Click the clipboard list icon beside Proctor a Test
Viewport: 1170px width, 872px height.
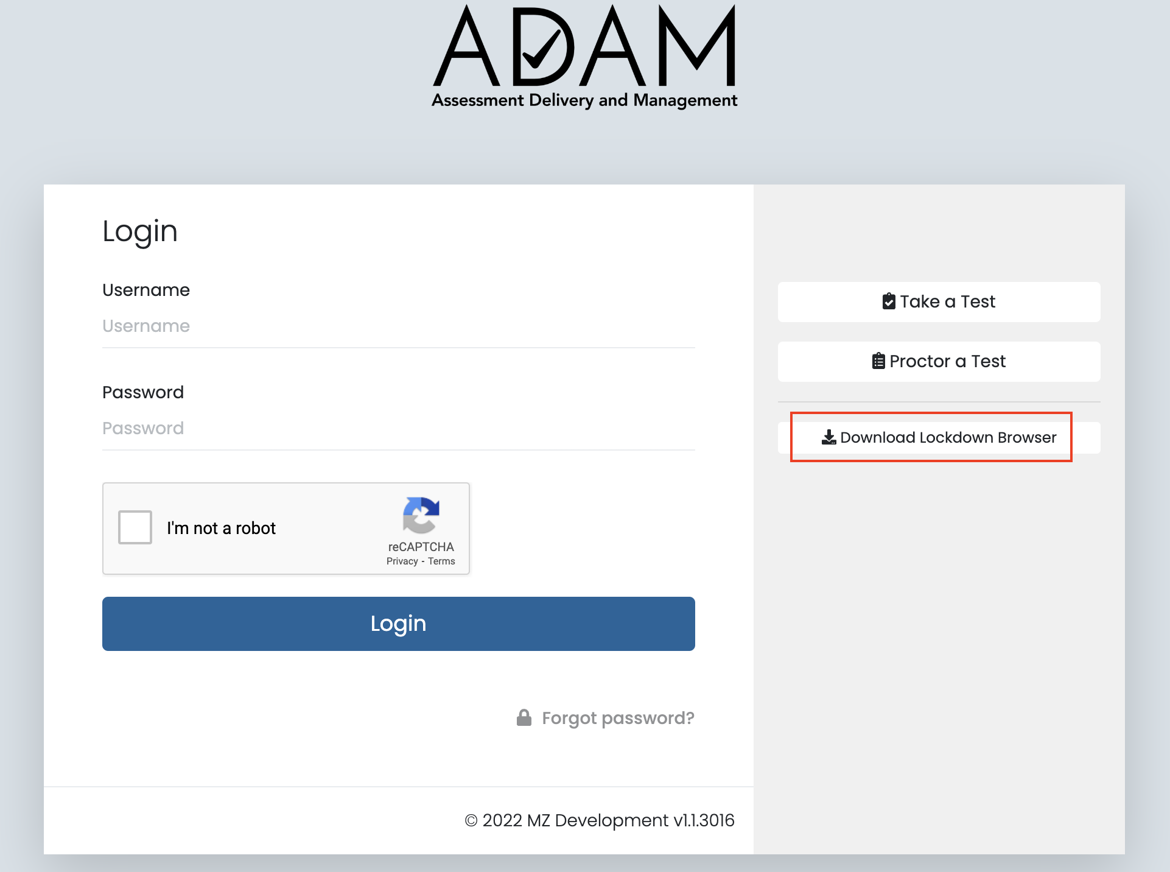tap(878, 361)
